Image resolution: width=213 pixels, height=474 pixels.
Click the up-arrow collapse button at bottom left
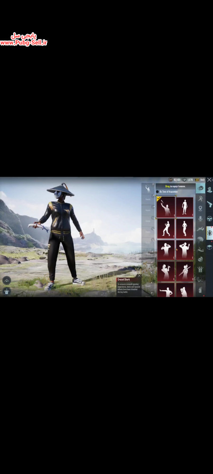(x=7, y=280)
